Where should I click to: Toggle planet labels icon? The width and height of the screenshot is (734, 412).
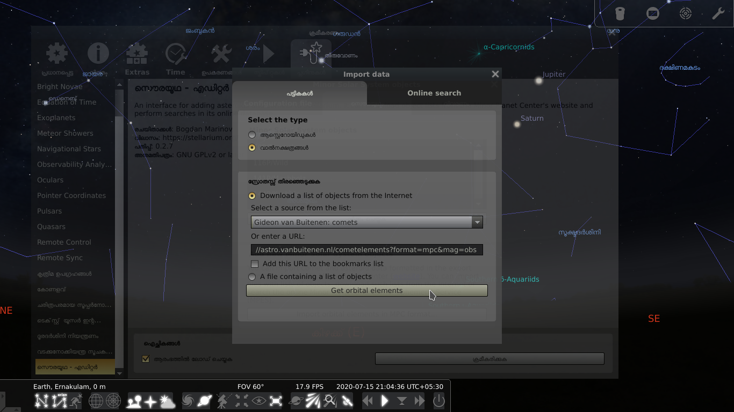point(205,401)
